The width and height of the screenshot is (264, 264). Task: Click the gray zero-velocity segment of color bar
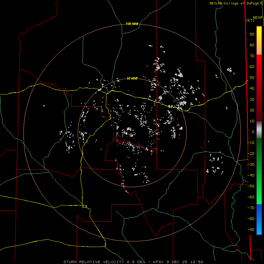(x=259, y=130)
